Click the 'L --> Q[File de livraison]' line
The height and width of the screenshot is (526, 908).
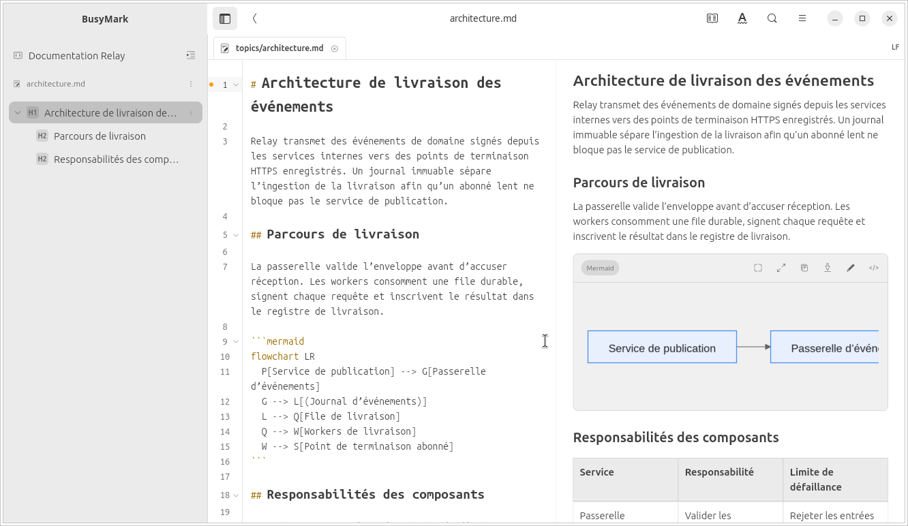point(331,416)
